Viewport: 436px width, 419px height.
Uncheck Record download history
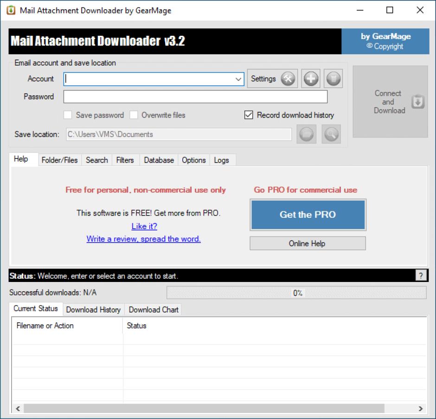[249, 115]
